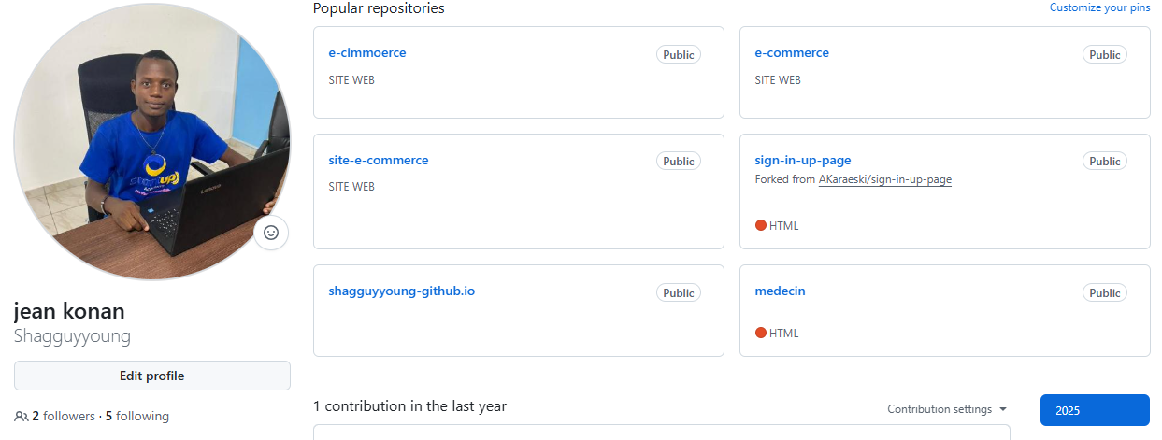Click the followers people icon

(22, 416)
